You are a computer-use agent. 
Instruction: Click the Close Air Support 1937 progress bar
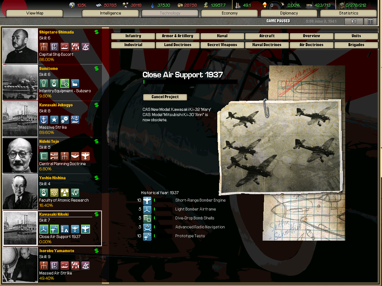(190, 82)
